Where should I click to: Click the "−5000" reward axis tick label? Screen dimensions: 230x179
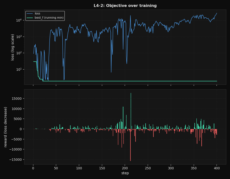(x=17, y=139)
